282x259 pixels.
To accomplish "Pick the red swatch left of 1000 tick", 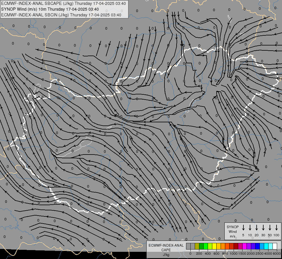I will [x=232, y=246].
